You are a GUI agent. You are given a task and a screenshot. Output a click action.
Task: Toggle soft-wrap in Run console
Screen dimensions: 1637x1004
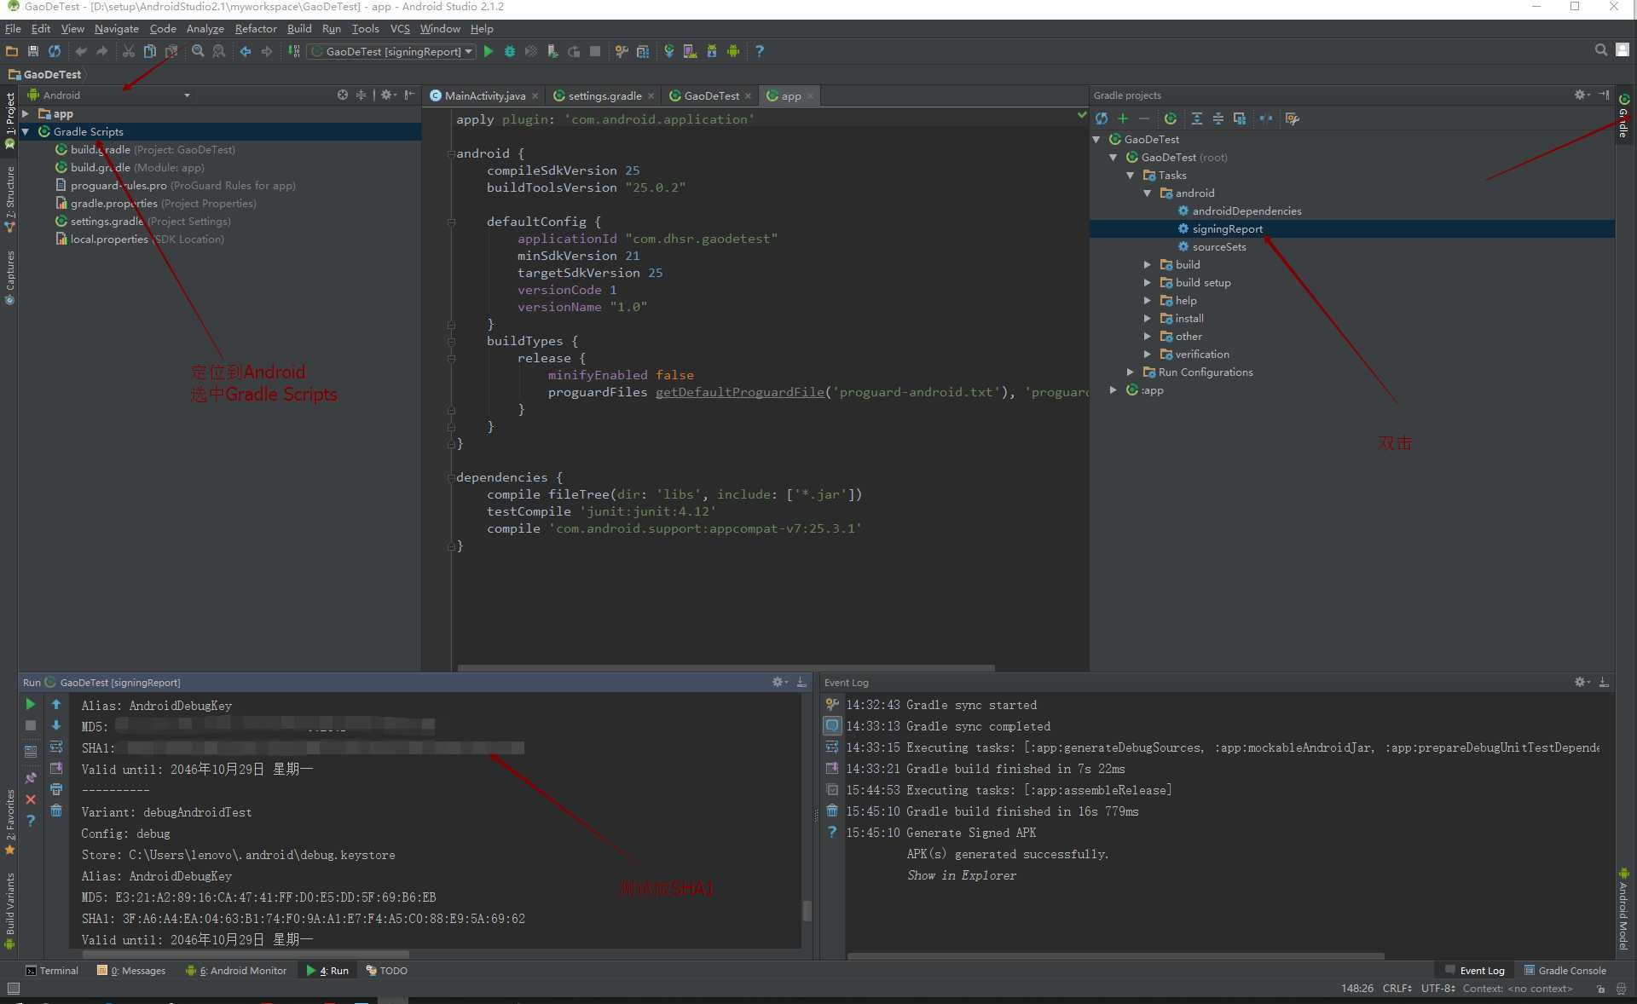(56, 747)
